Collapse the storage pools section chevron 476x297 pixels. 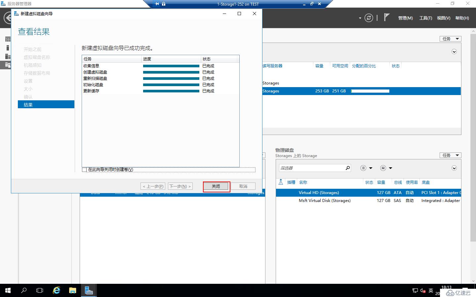tap(454, 51)
